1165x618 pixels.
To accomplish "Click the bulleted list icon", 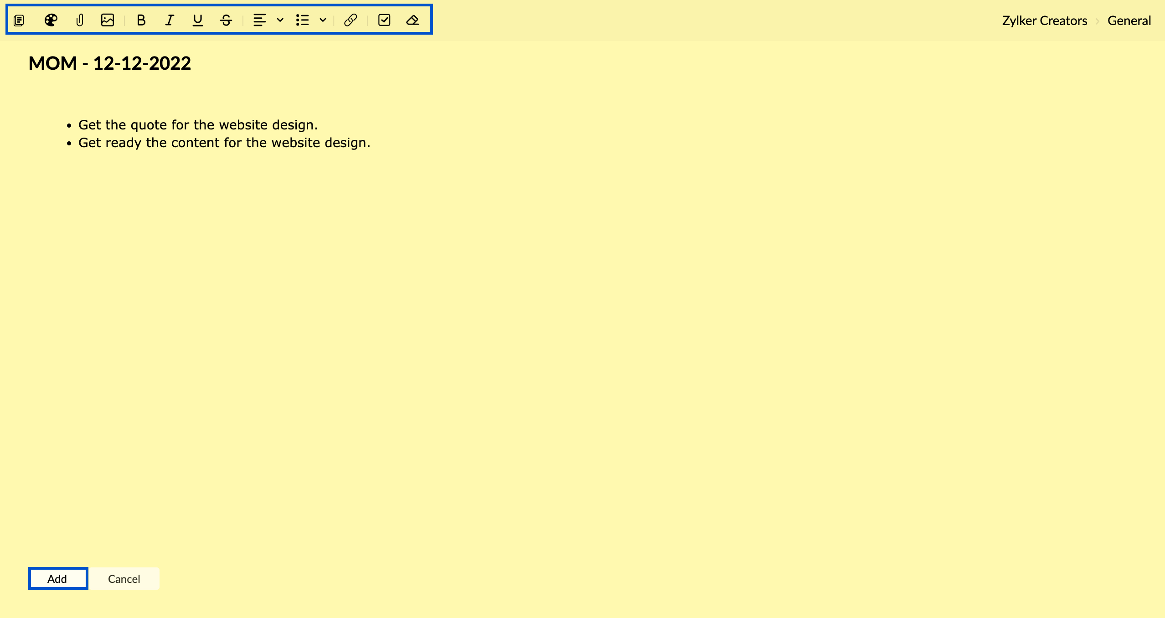I will pos(302,20).
